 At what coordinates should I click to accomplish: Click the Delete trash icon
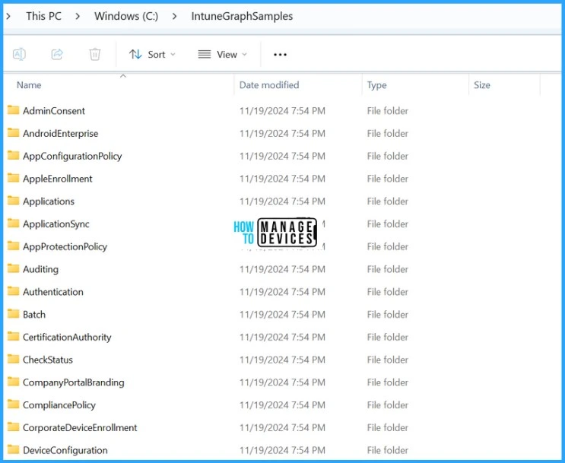95,55
